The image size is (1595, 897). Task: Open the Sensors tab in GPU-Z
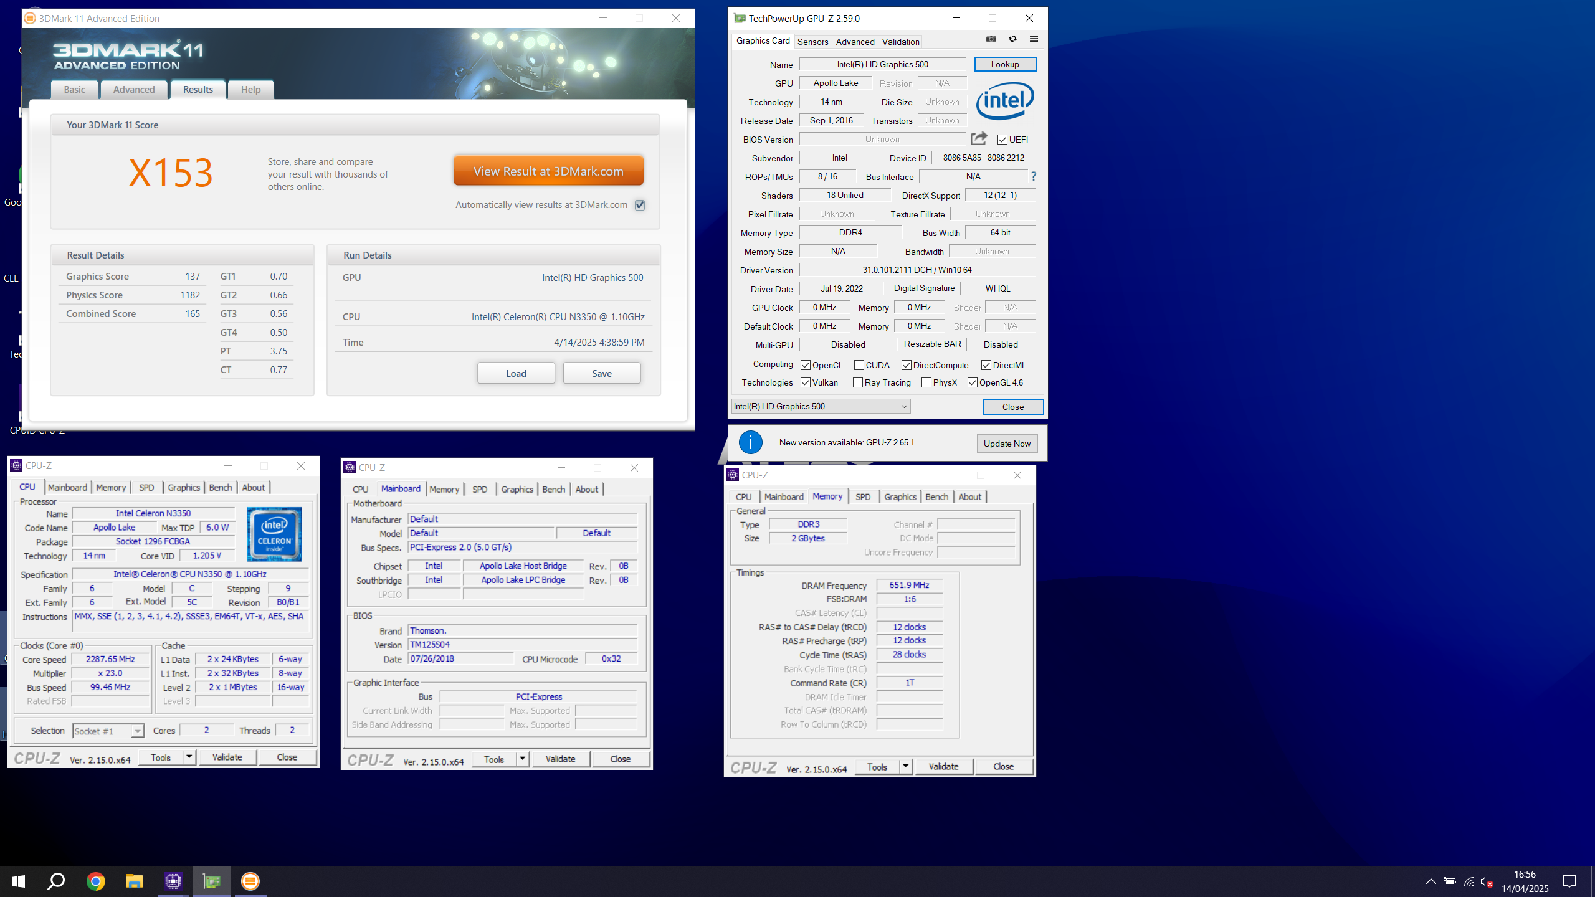(812, 42)
